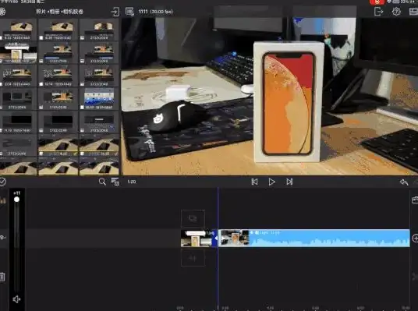Open the settings gear icon at top right

tap(396, 12)
